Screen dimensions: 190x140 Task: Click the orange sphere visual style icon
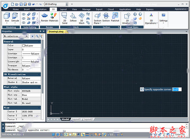[x=140, y=18]
